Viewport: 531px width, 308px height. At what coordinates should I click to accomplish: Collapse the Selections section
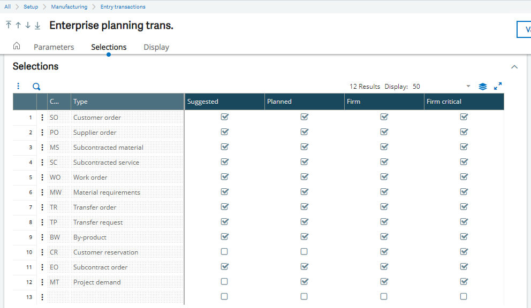pyautogui.click(x=514, y=67)
